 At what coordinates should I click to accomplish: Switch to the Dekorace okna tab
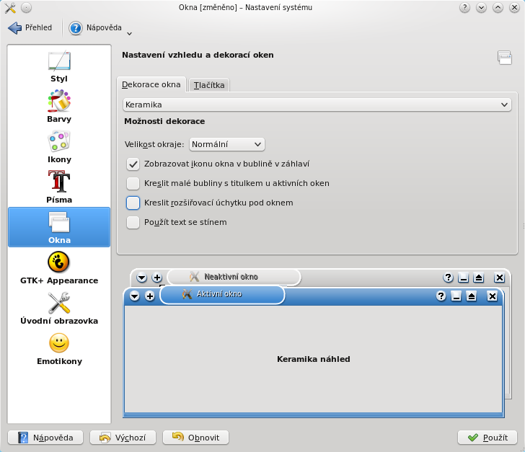[151, 85]
